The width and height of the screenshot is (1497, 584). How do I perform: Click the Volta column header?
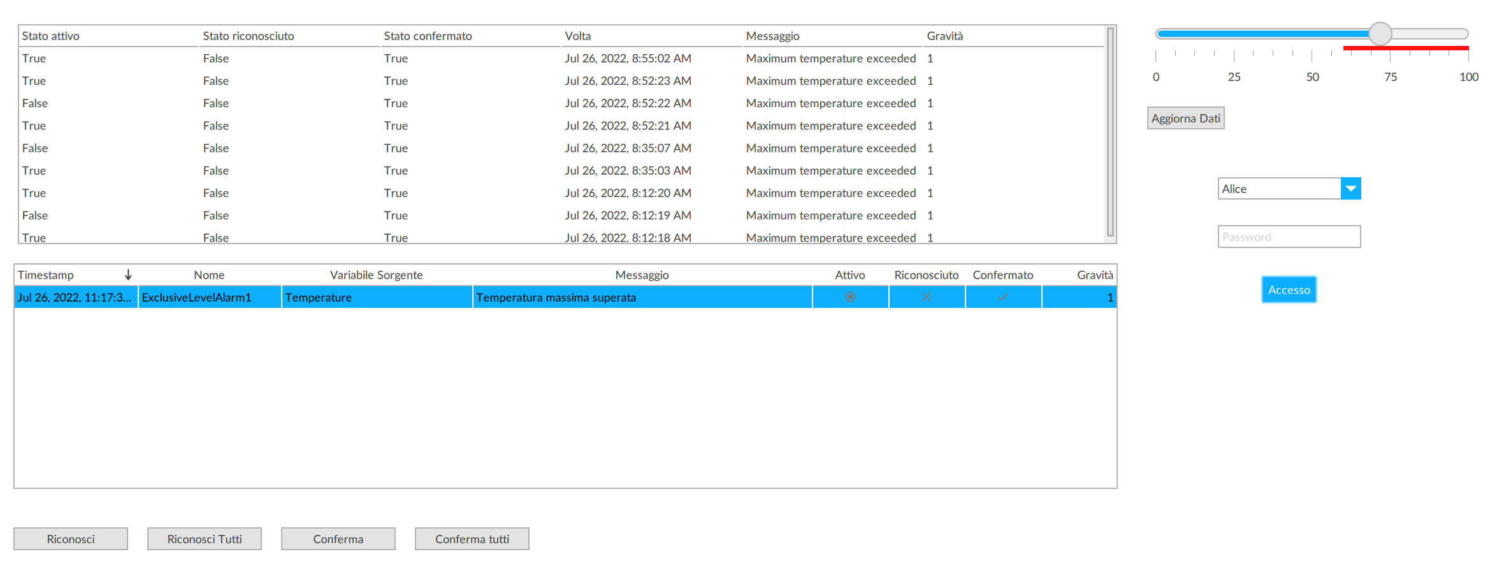pyautogui.click(x=577, y=36)
